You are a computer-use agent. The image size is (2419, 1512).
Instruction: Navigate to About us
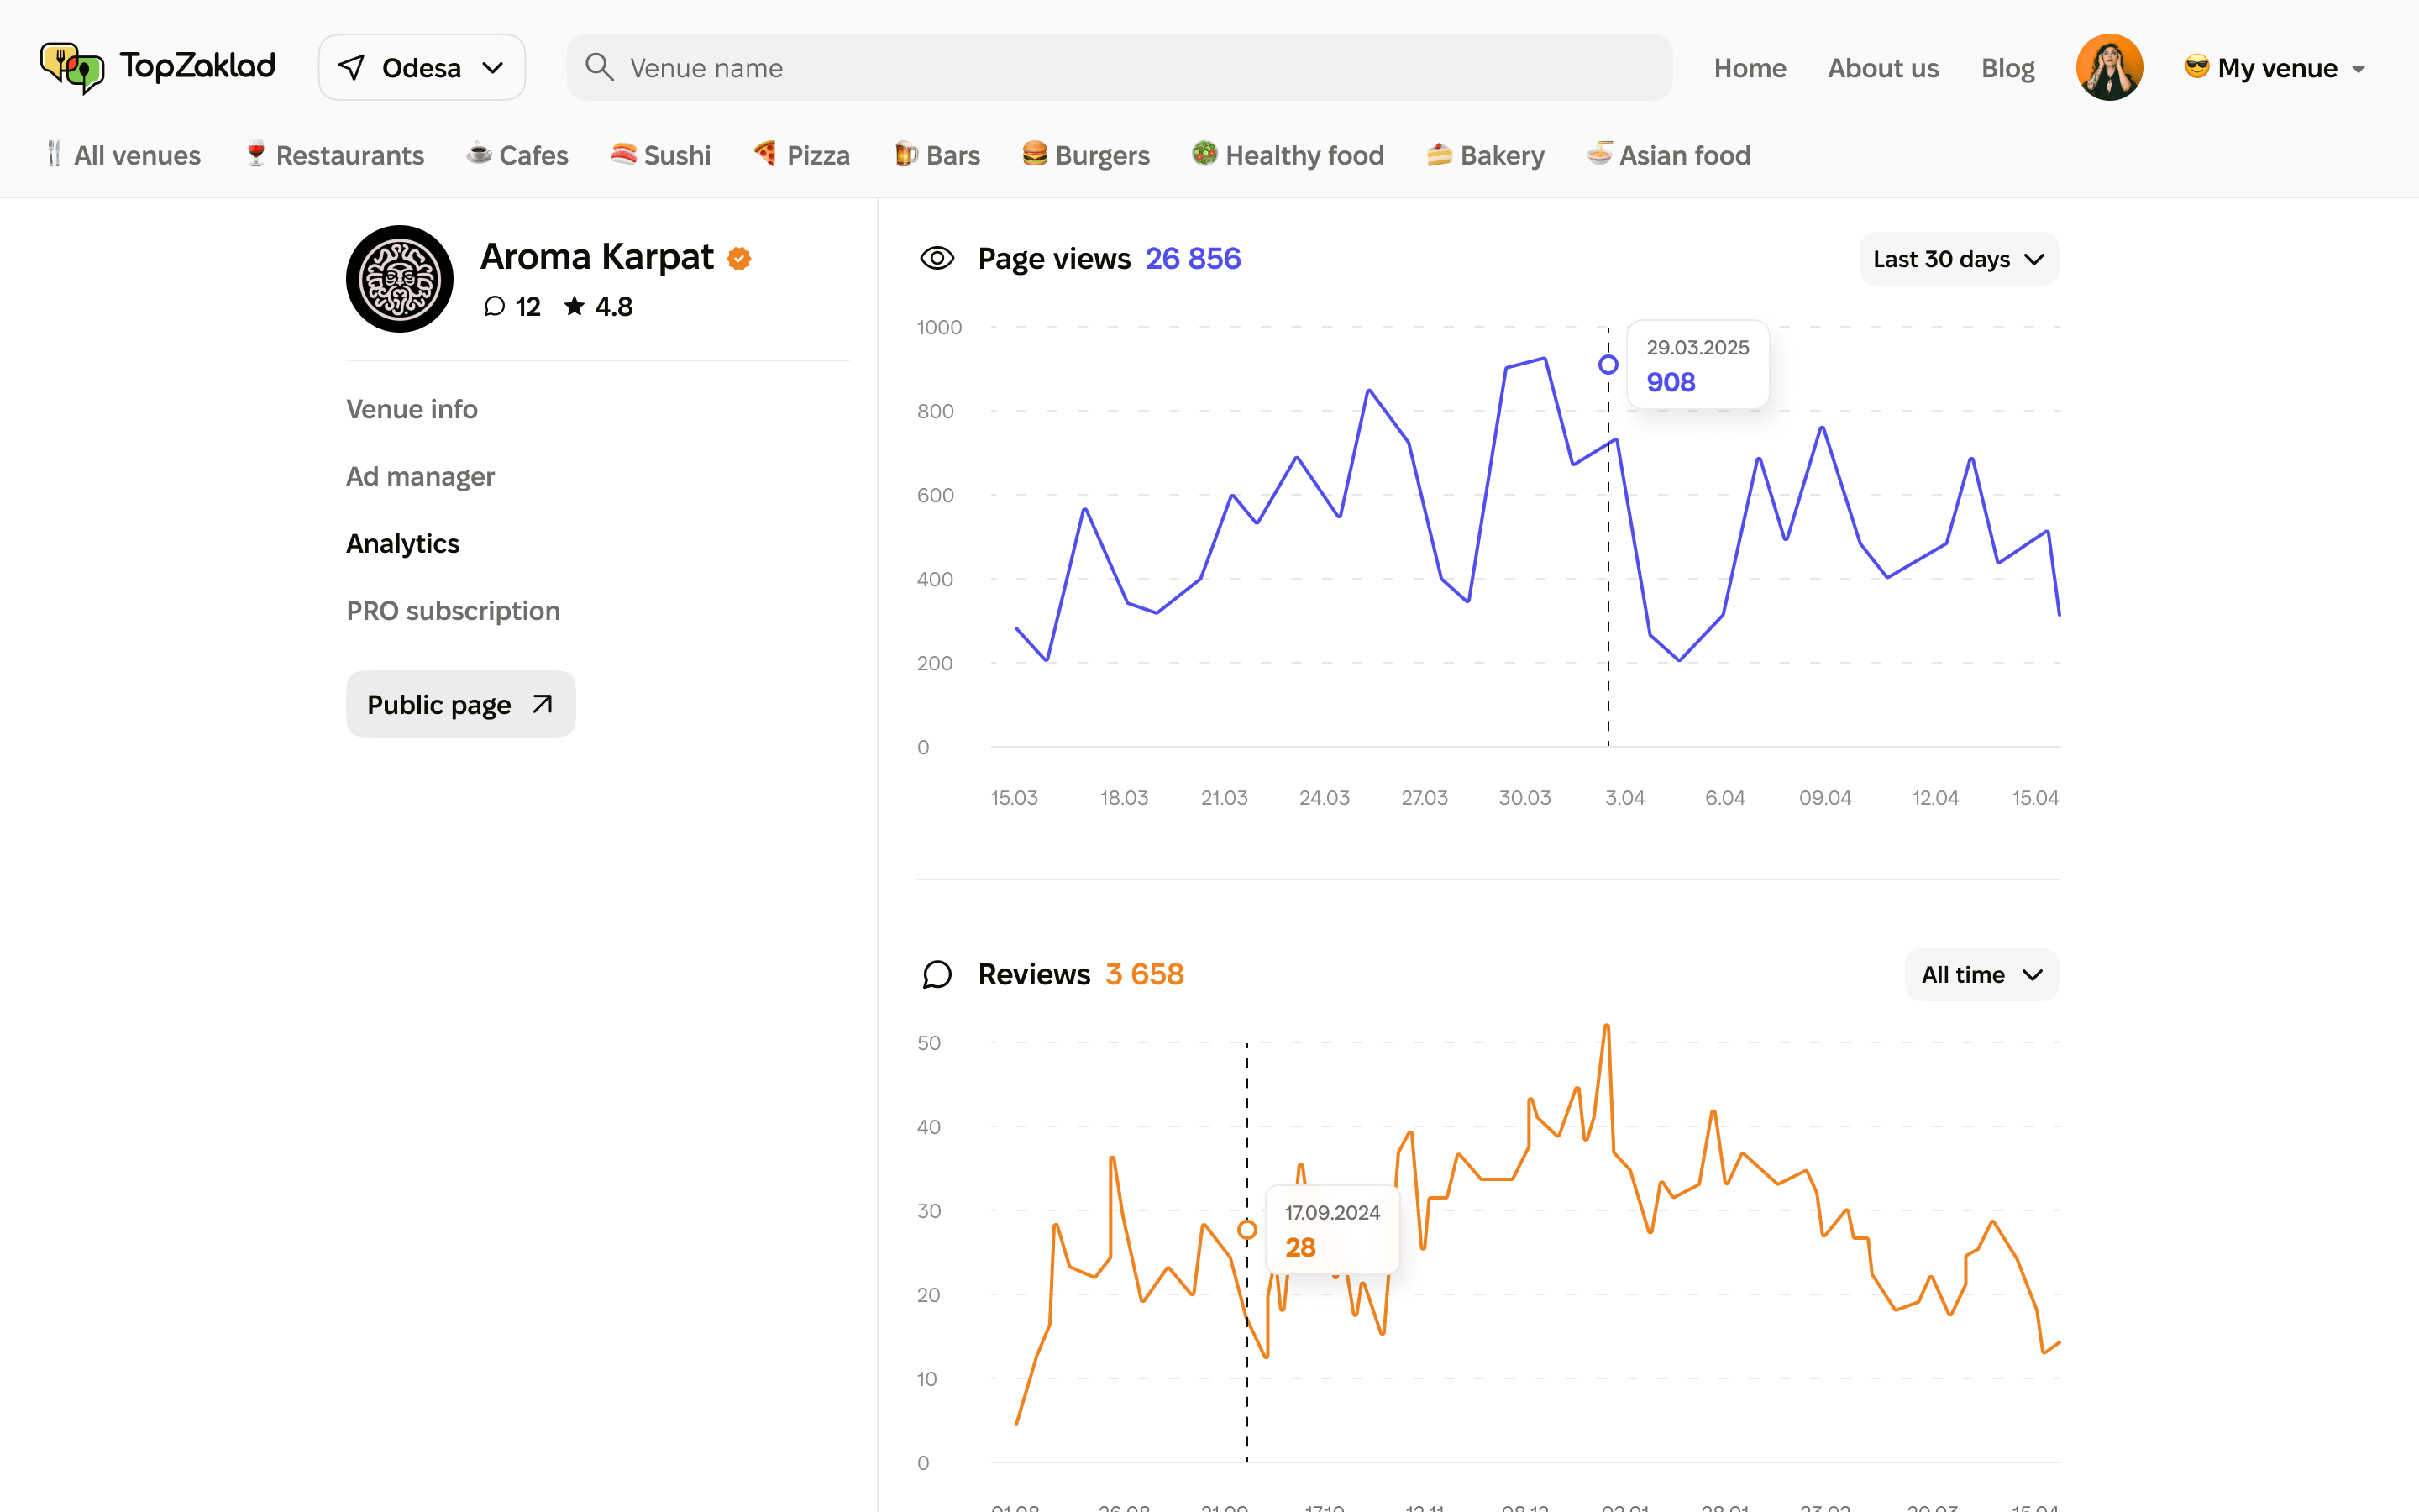click(x=1882, y=67)
